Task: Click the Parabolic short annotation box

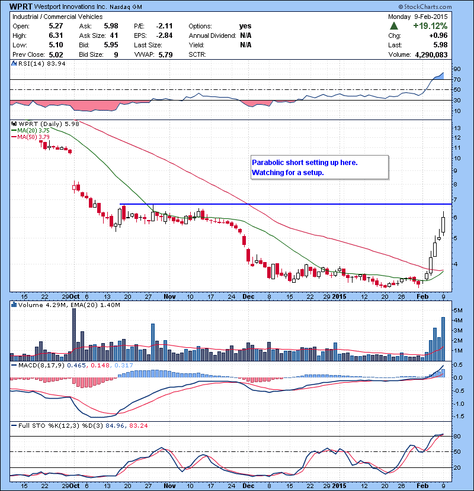Action: pyautogui.click(x=320, y=167)
